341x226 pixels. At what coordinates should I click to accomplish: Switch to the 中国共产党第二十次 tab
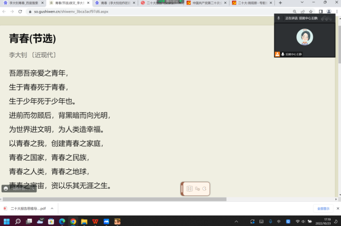pos(205,3)
